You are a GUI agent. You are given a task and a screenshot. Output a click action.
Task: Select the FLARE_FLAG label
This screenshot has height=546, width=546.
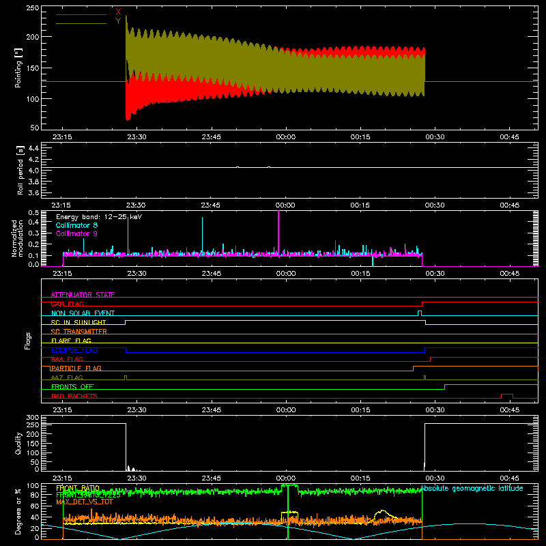click(71, 341)
